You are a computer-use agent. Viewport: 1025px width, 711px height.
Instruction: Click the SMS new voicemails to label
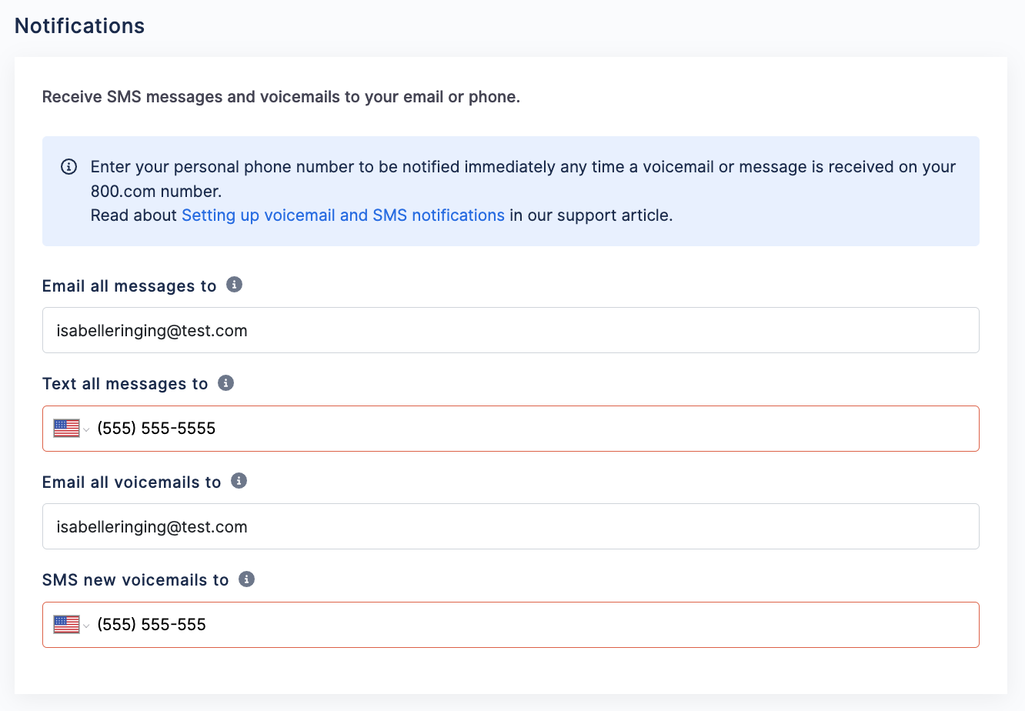(x=135, y=580)
